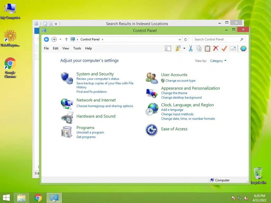
Task: Click the Network and Internet globe icon
Action: [67, 104]
